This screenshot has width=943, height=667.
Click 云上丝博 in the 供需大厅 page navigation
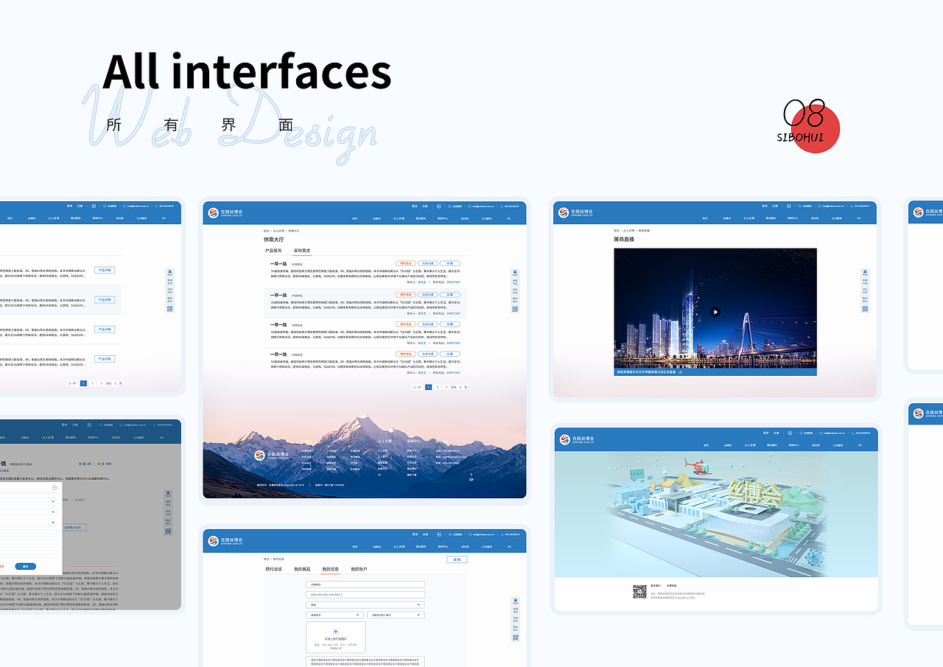(x=399, y=218)
